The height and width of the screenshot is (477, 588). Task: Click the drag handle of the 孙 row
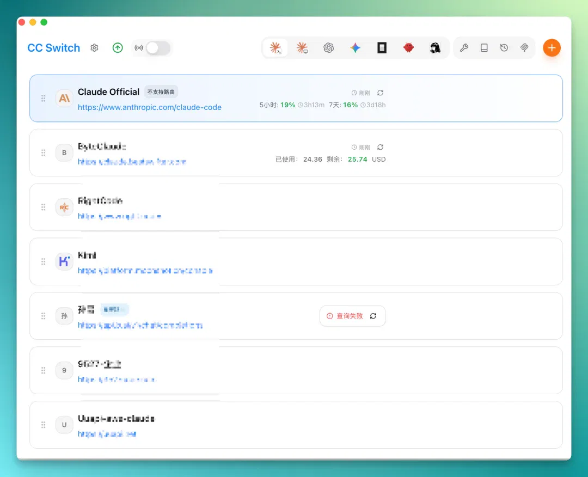coord(44,316)
